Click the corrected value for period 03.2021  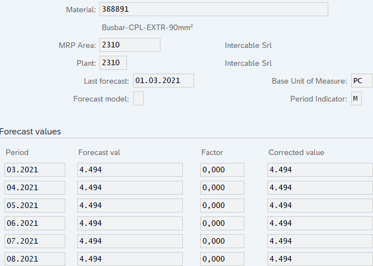point(320,170)
